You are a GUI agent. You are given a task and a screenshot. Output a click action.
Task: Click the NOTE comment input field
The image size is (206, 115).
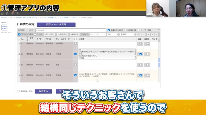pyautogui.click(x=70, y=30)
